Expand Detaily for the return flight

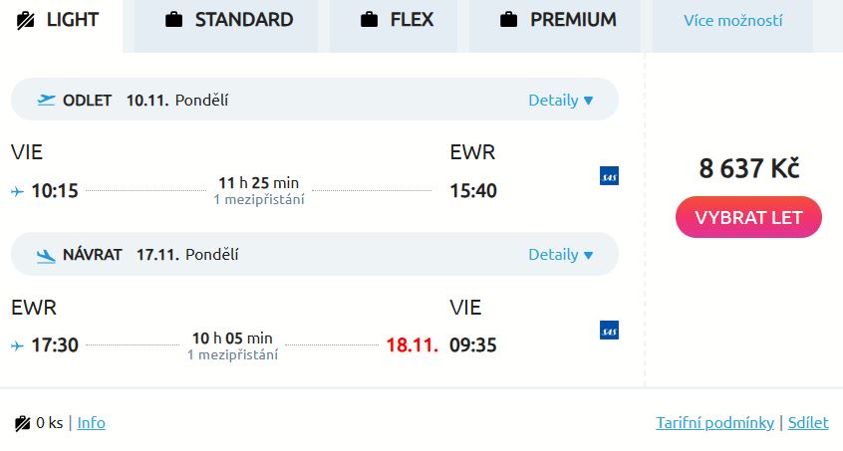561,254
